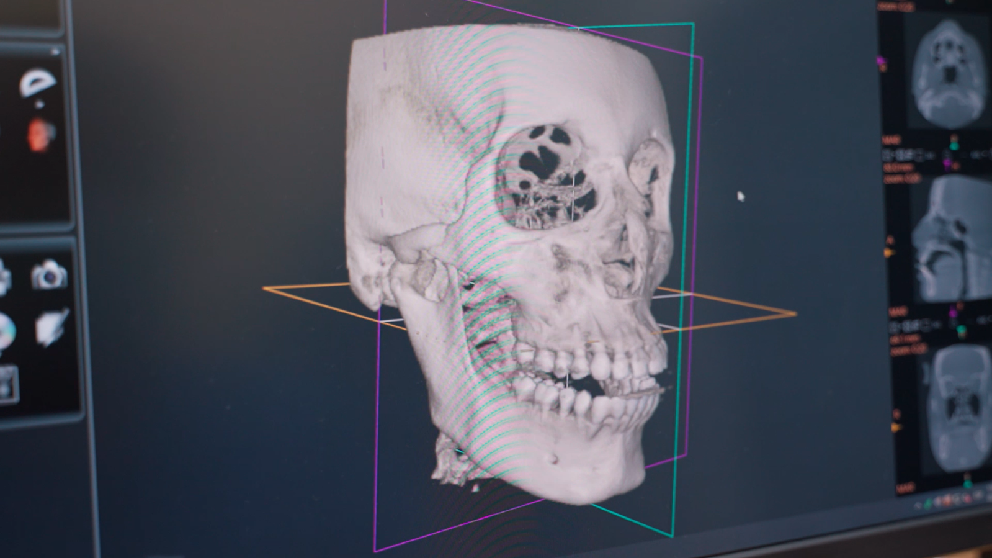Viewport: 992px width, 558px height.
Task: Click the teal marker below coronal view
Action: point(967,481)
